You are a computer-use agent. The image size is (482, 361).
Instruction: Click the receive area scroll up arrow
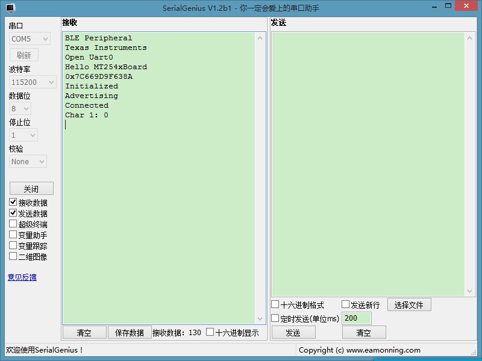260,39
